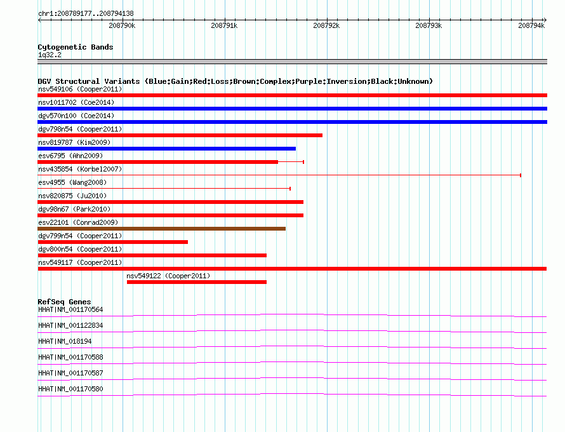The height and width of the screenshot is (432, 565).
Task: Click the dgv799n54 (Cooper2011) short red bar
Action: (x=113, y=242)
